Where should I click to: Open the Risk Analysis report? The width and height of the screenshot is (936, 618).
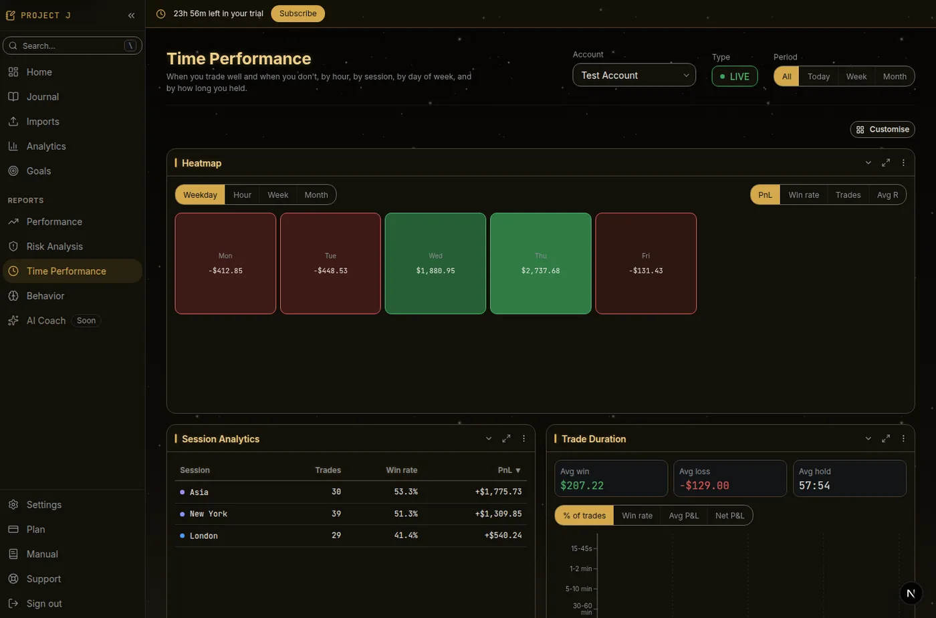click(x=72, y=246)
